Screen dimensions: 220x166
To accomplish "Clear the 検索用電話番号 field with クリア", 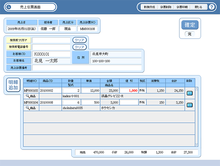I will pyautogui.click(x=79, y=47).
